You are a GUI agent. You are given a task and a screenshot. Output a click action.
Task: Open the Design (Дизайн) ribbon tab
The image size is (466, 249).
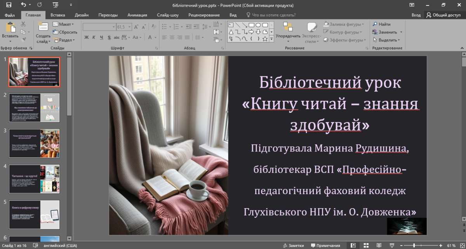coord(82,15)
